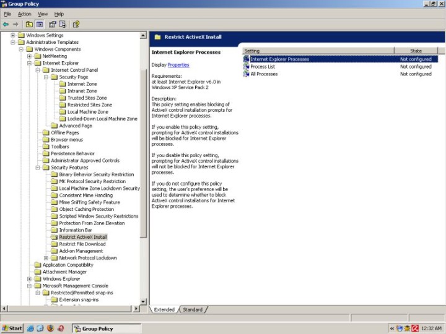Screen dimensions: 446x334
Task: Click the Export List toolbar icon
Action: pyautogui.click(x=63, y=24)
